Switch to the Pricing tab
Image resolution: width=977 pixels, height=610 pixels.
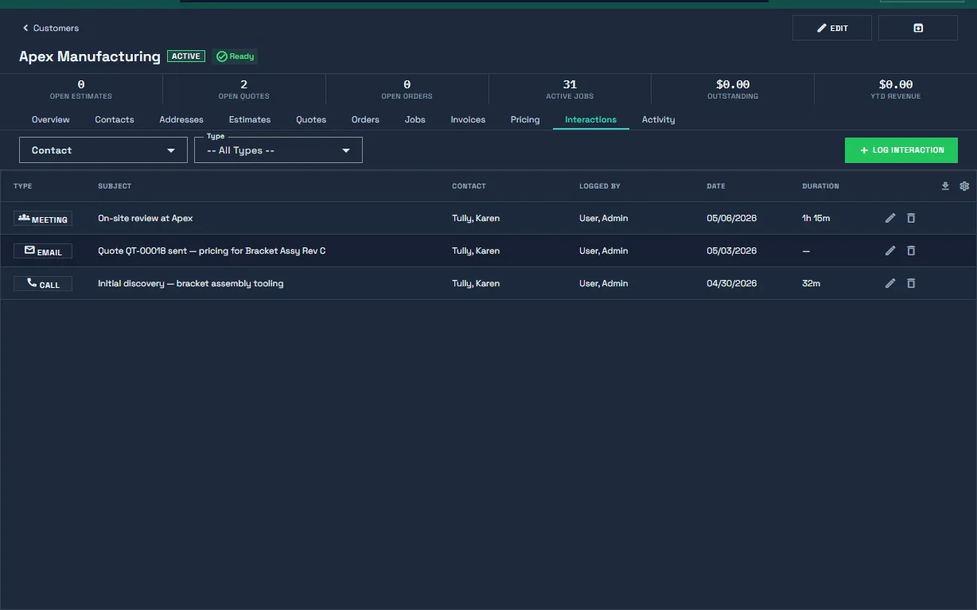525,119
